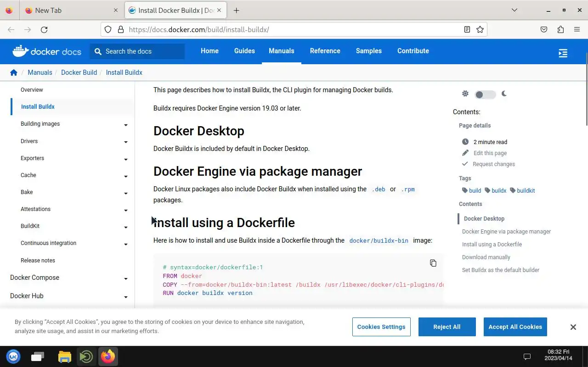The image size is (588, 367).
Task: Click the browser URL address bar
Action: tap(294, 29)
